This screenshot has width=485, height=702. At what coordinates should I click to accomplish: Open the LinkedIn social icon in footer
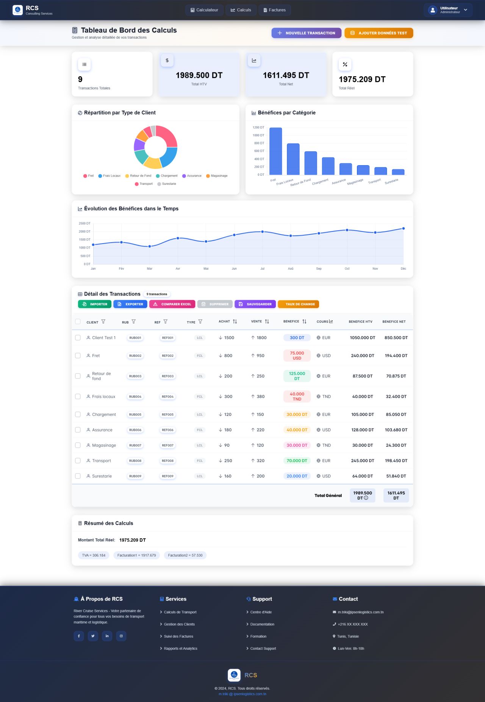107,636
